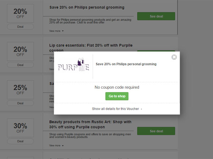Viewport: 213px width, 159px height.
Task: Open the Philips grooming title in the deals list
Action: click(x=87, y=7)
